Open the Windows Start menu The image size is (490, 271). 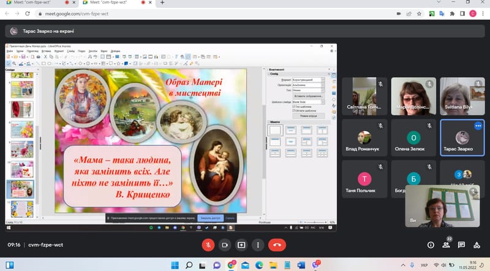174,264
